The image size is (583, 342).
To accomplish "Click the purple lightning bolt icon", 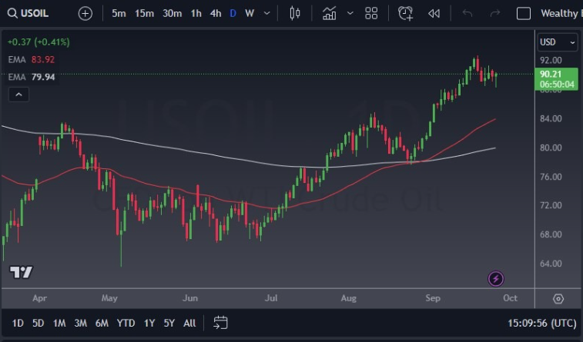I will click(496, 278).
